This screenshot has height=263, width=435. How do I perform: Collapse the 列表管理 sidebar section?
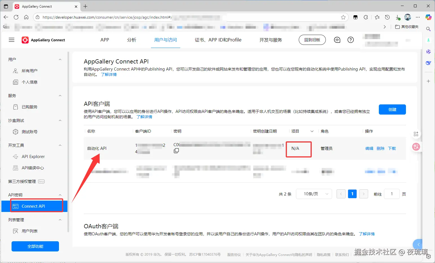(60, 220)
